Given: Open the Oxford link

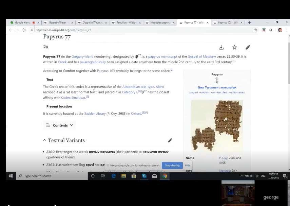Looking at the screenshot, I should [x=136, y=114].
